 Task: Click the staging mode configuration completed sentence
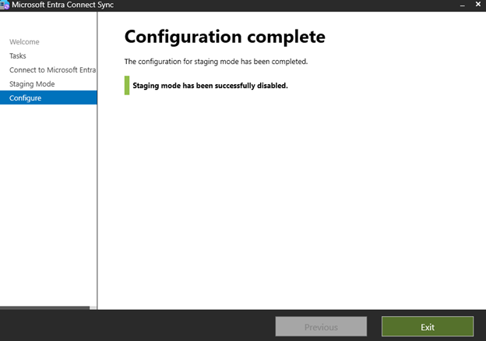pos(216,61)
